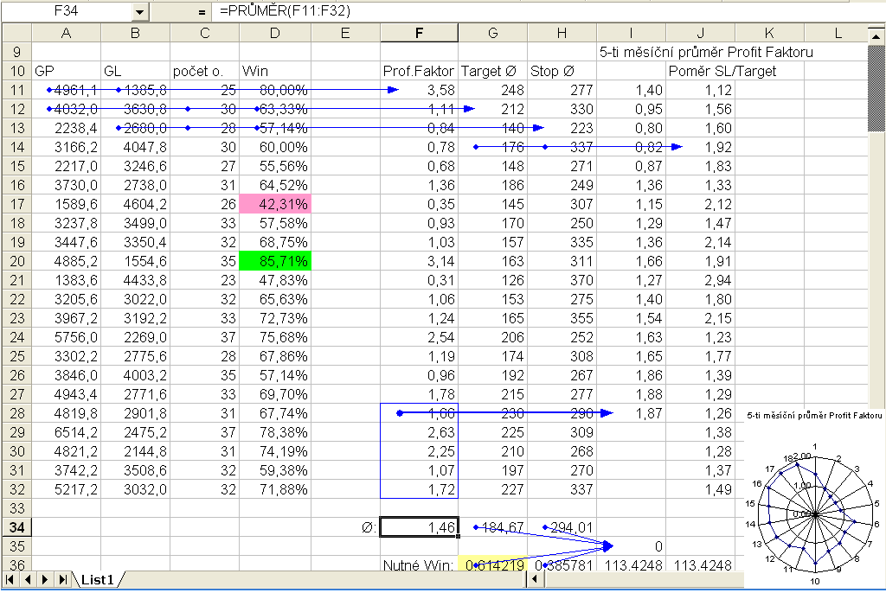Select row 34 header

click(16, 527)
